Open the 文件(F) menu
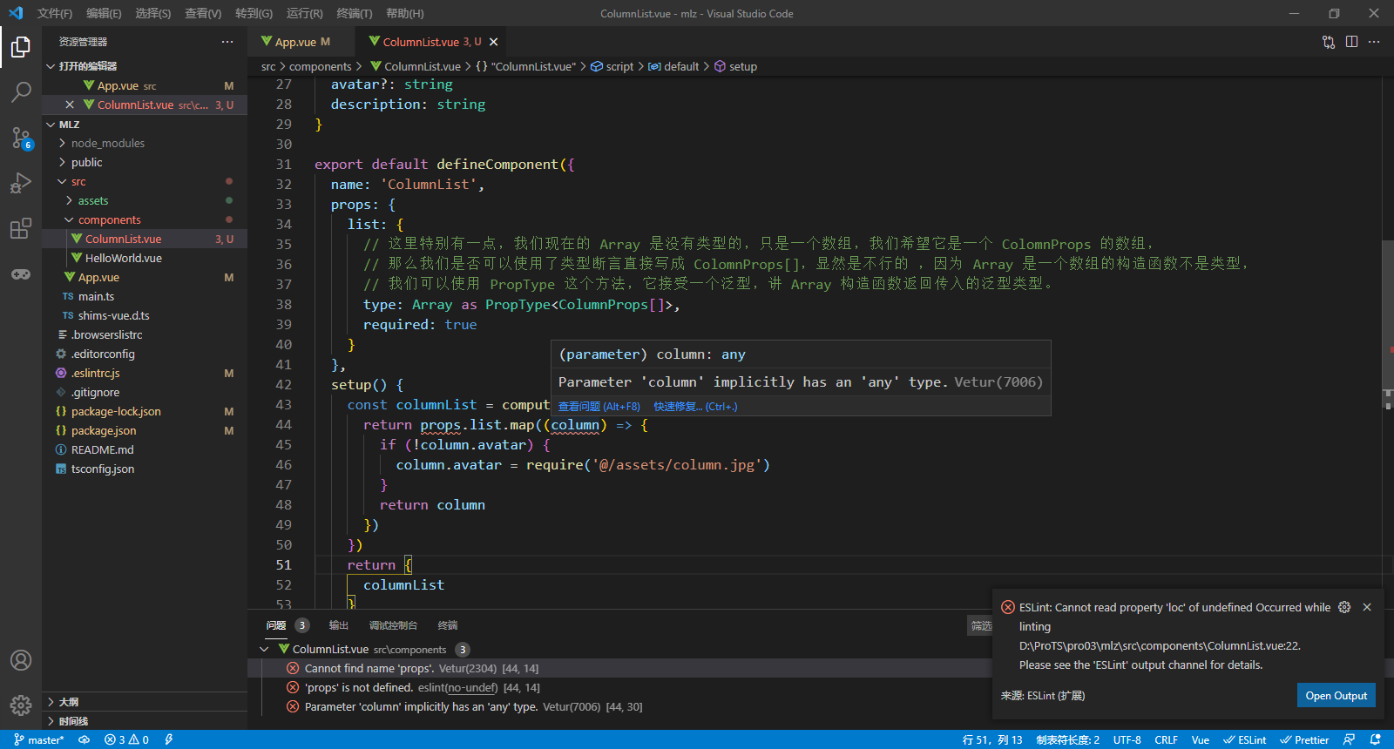The width and height of the screenshot is (1394, 749). 55,13
